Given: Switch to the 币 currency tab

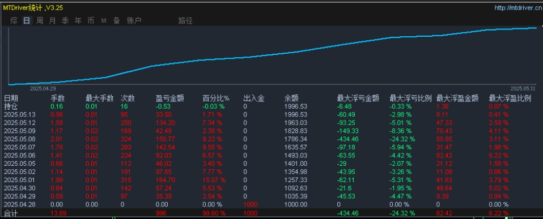Looking at the screenshot, I should (91, 21).
